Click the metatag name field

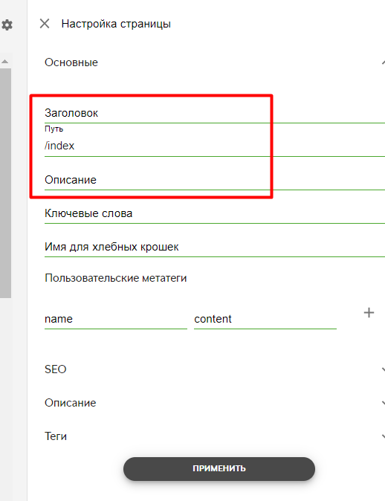click(x=116, y=319)
